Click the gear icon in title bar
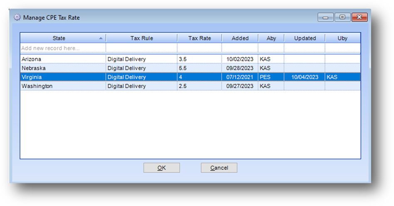The height and width of the screenshot is (206, 394). (x=17, y=17)
